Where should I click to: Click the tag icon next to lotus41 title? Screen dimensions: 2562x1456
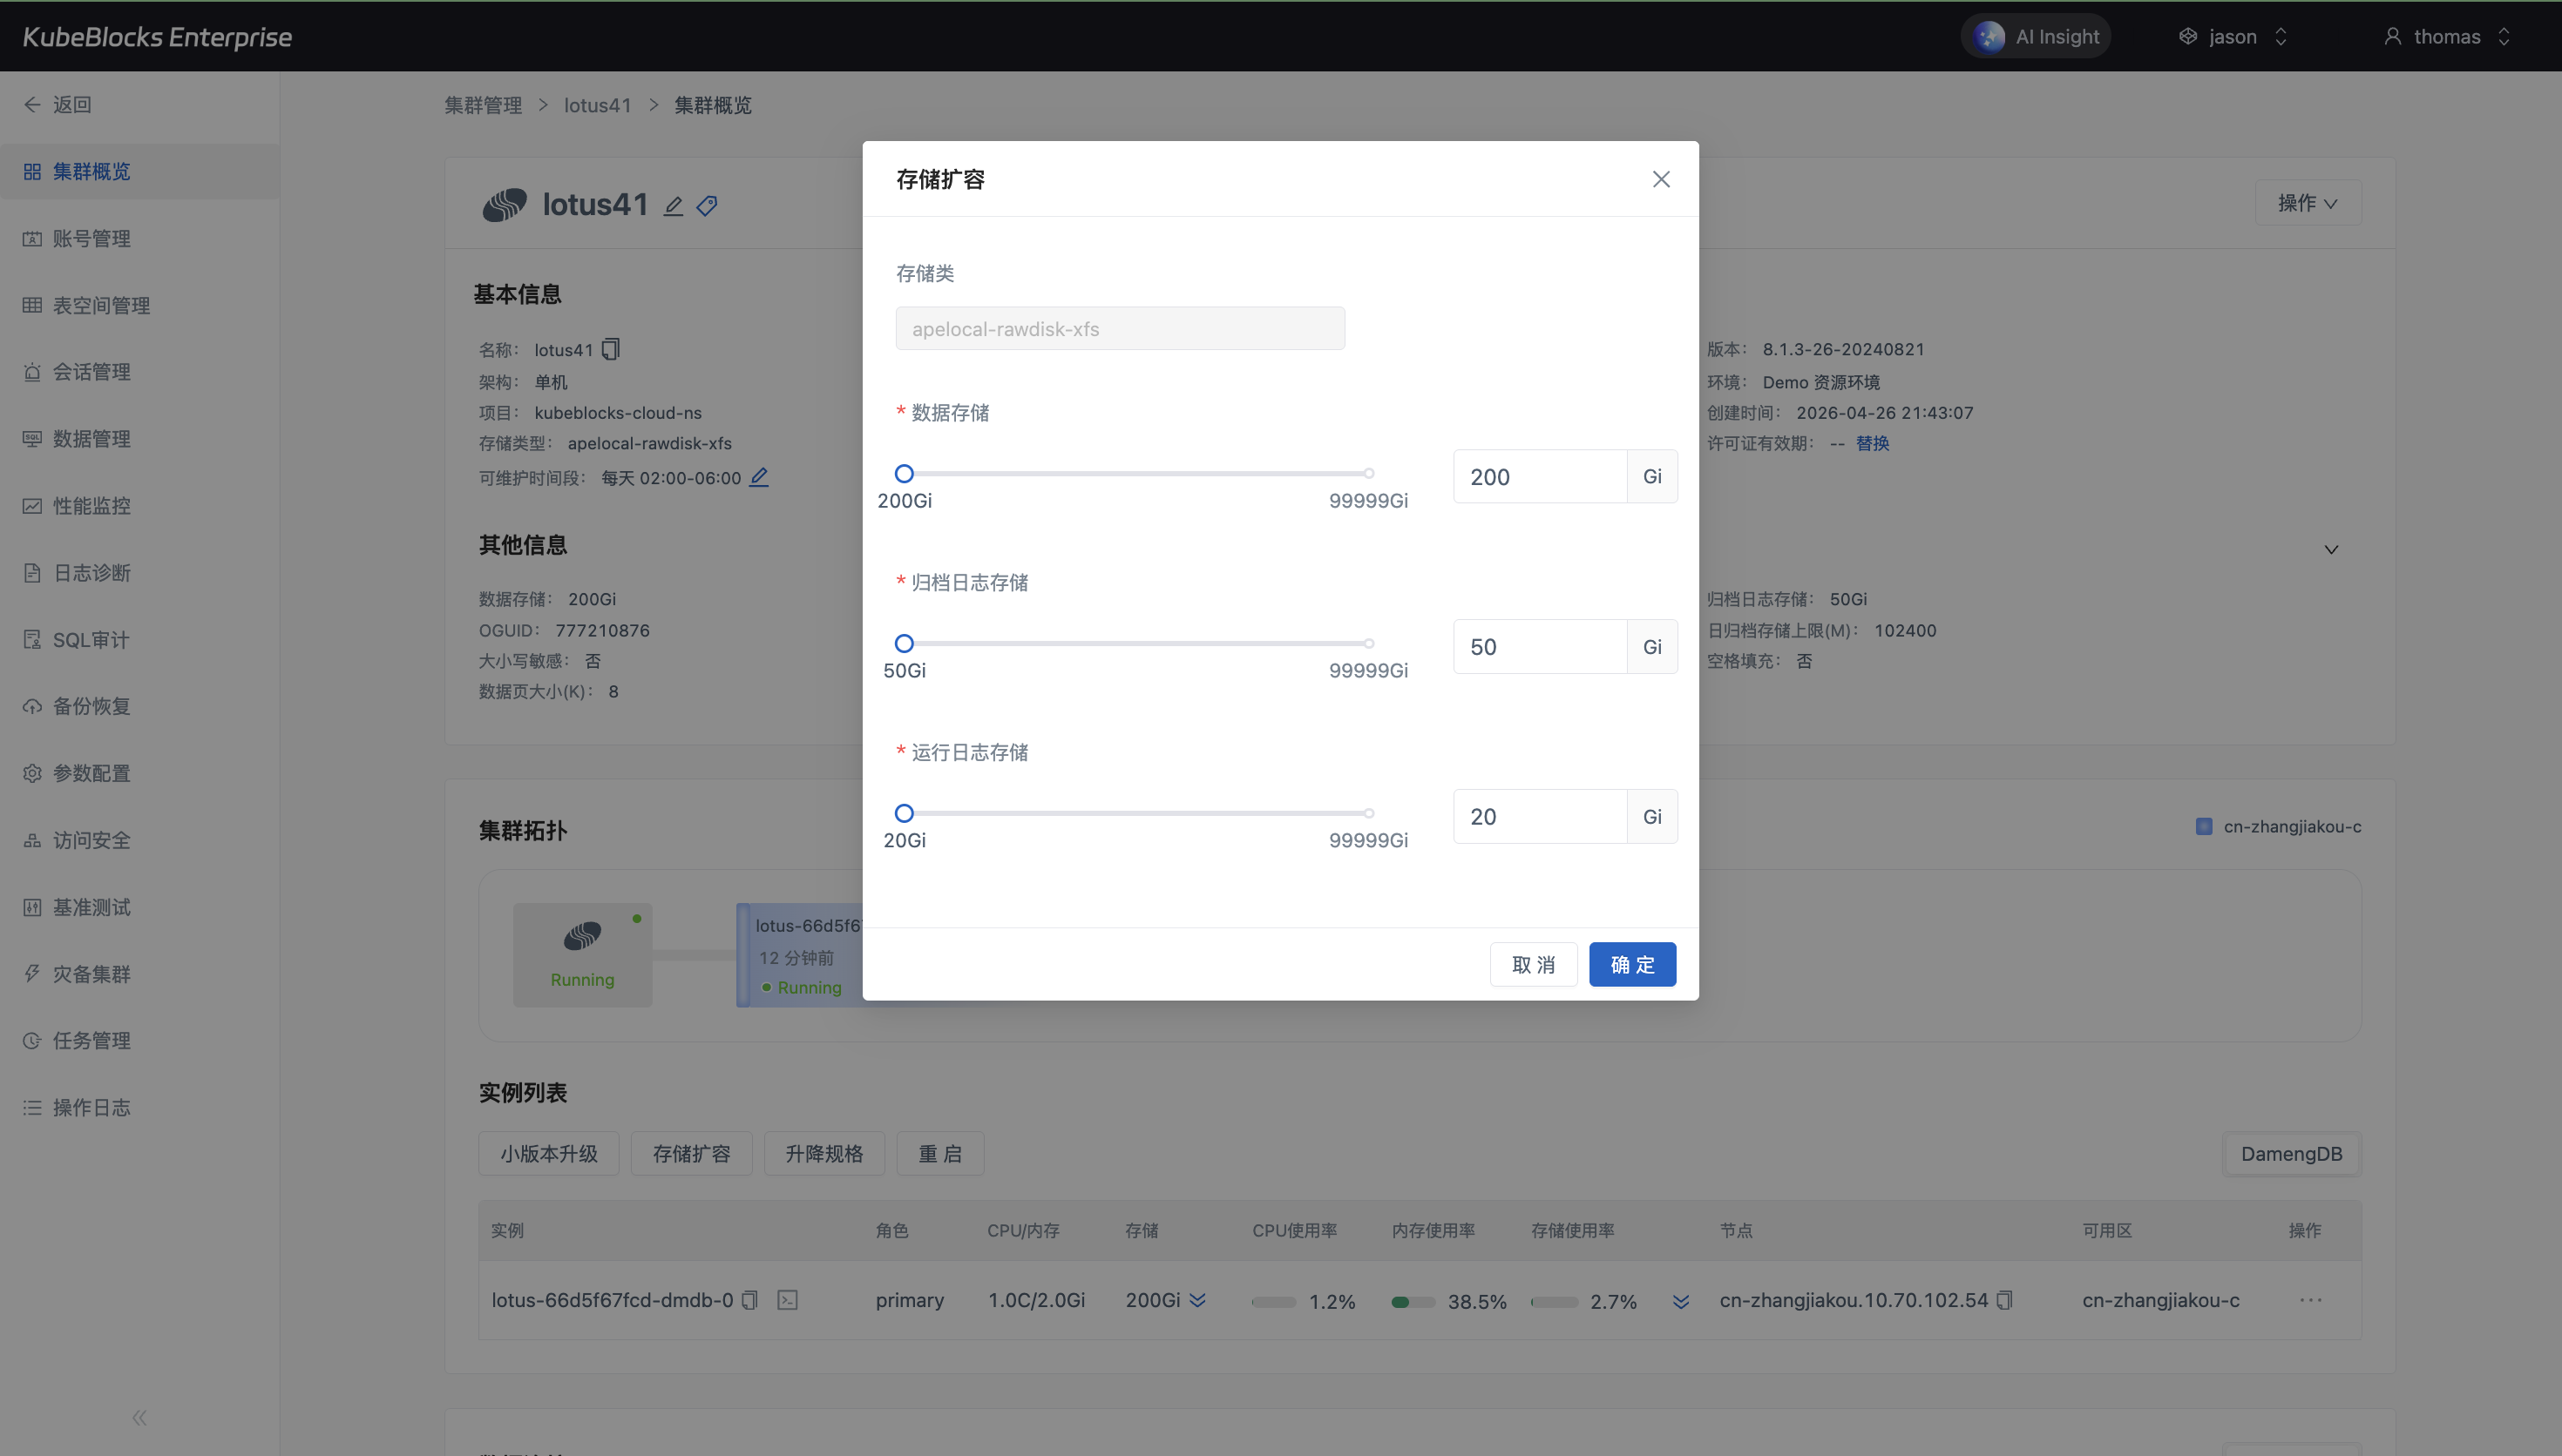pyautogui.click(x=708, y=206)
